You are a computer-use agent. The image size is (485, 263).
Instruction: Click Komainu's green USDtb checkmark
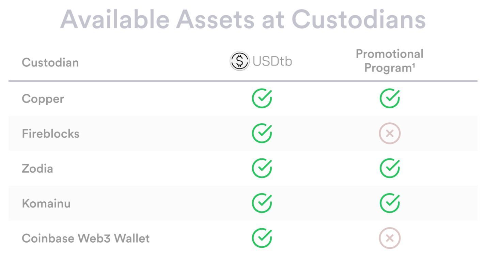262,203
